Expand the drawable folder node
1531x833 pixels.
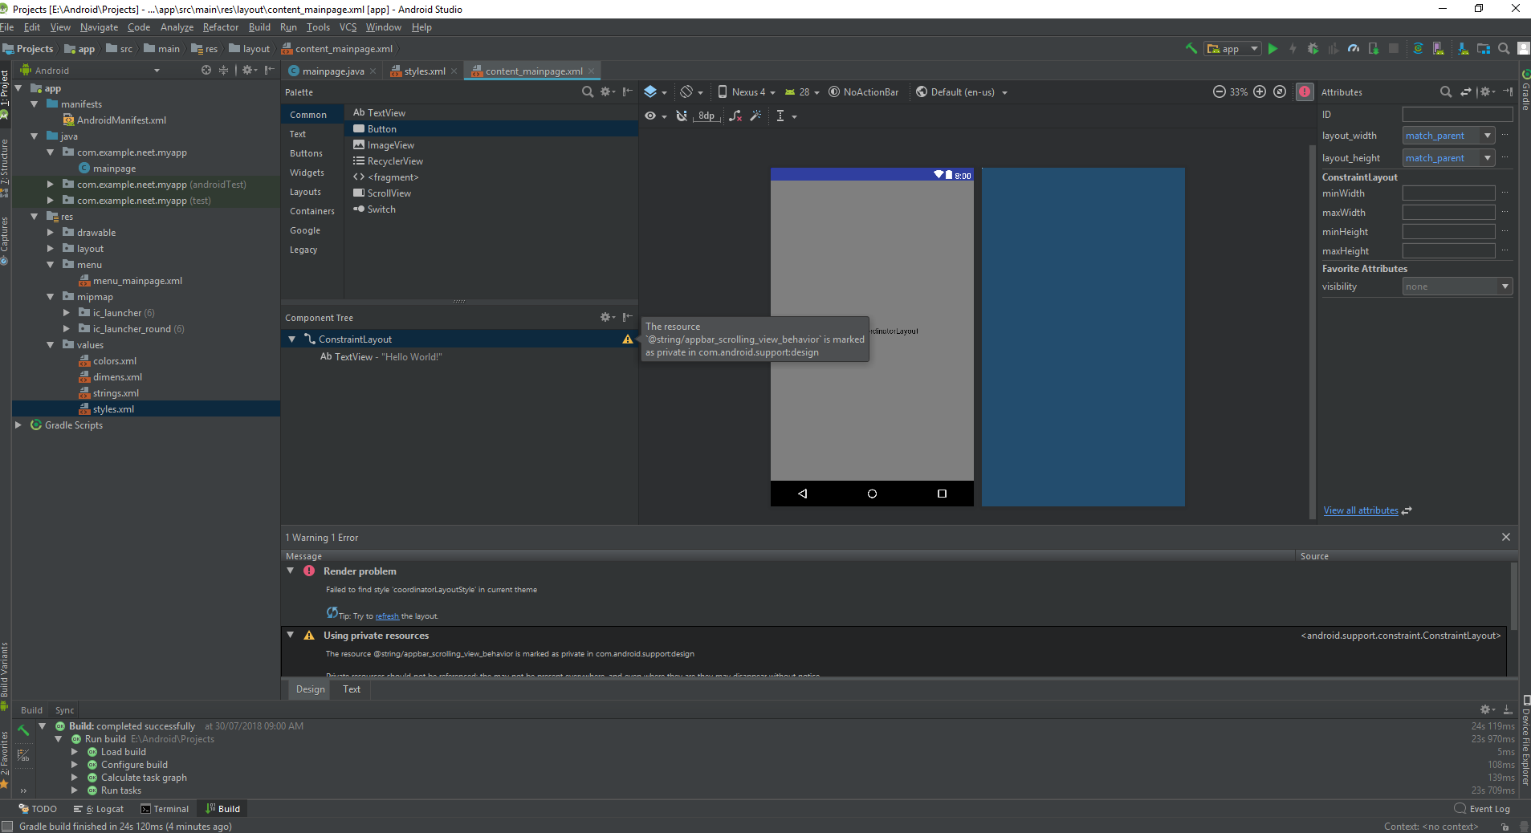pos(50,233)
